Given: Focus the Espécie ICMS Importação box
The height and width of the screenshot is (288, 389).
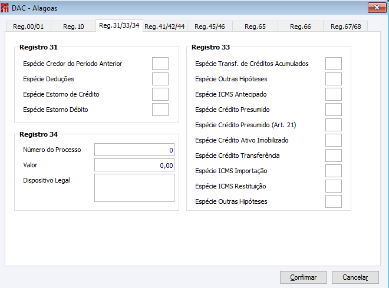Looking at the screenshot, I should point(334,171).
